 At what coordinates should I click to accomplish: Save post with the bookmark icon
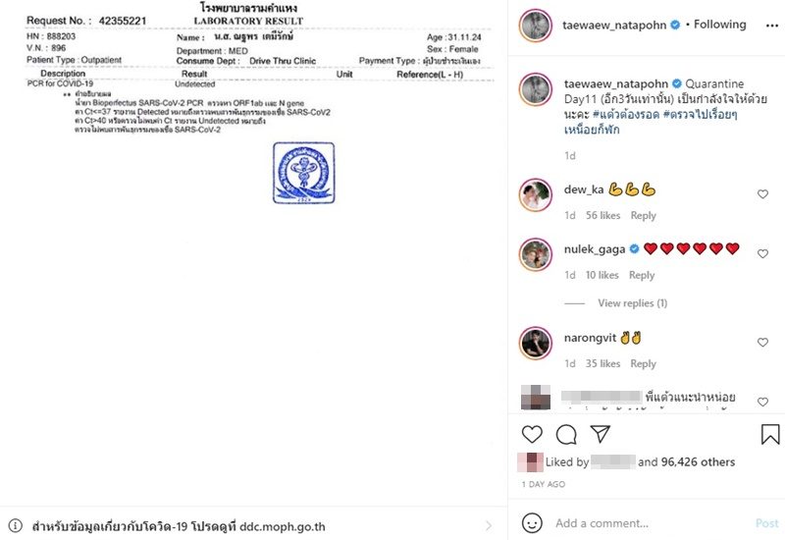tap(770, 434)
